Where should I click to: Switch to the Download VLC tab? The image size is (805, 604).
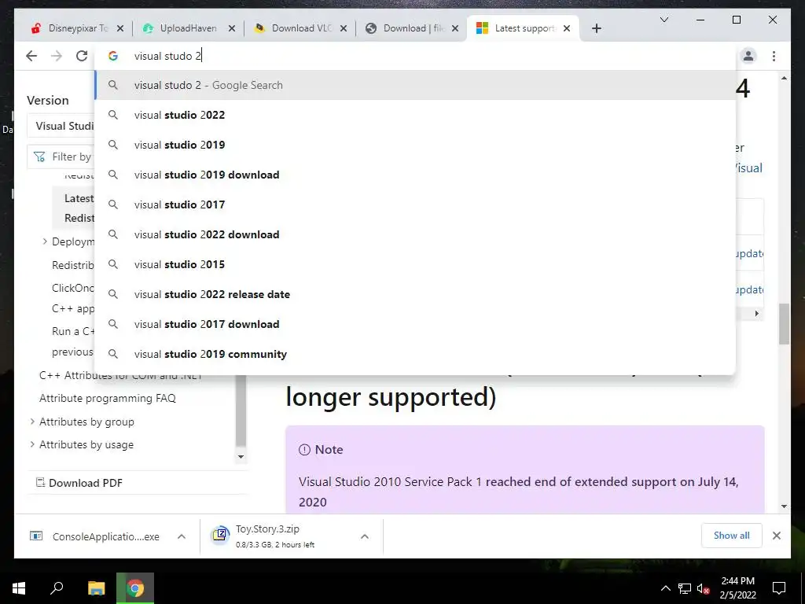click(300, 28)
